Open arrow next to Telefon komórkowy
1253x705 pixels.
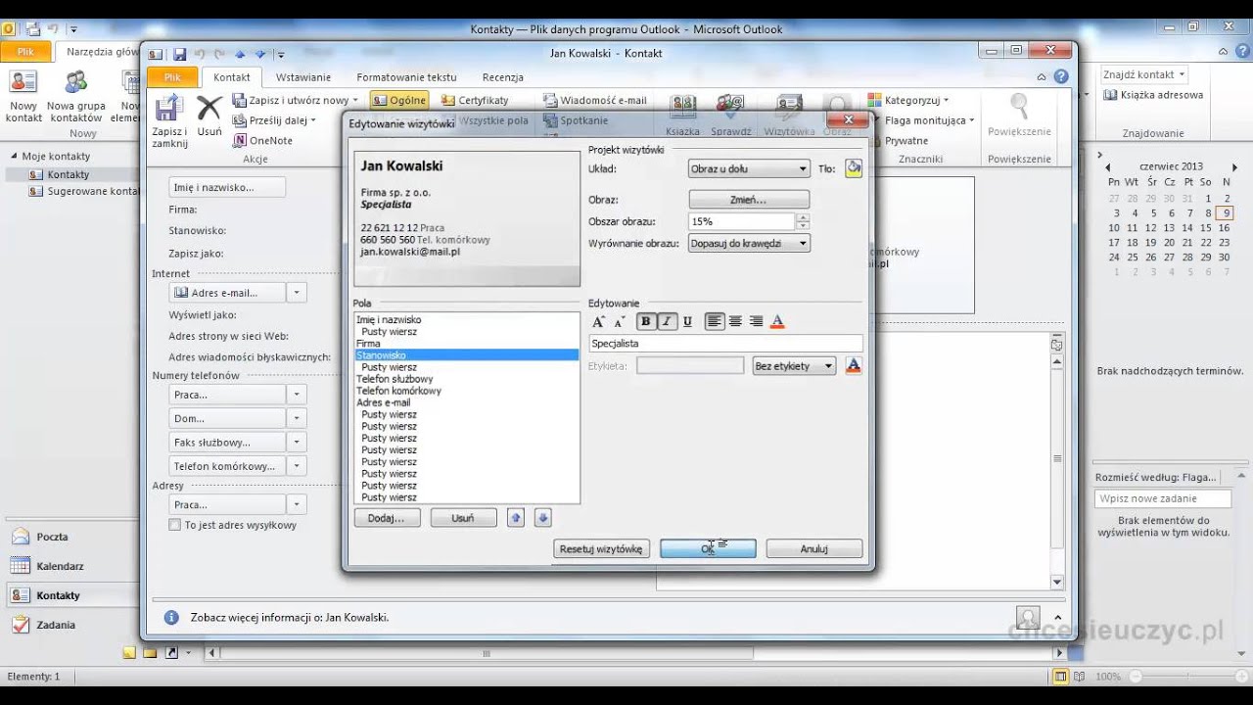coord(297,466)
